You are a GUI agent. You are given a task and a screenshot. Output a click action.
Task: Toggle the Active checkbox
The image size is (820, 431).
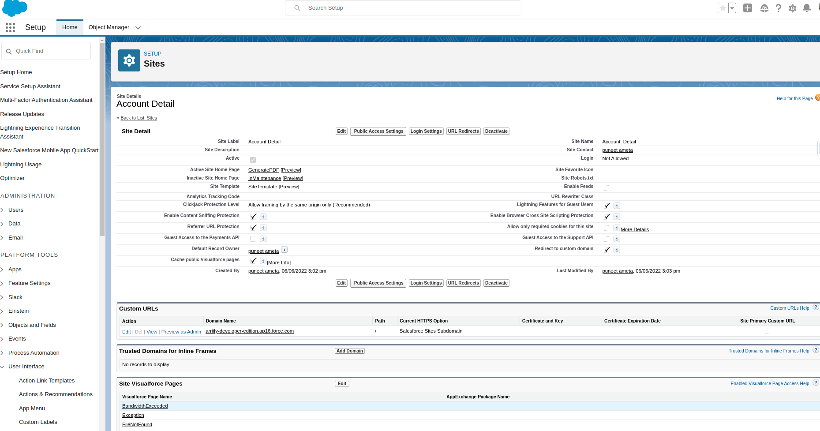coord(253,160)
